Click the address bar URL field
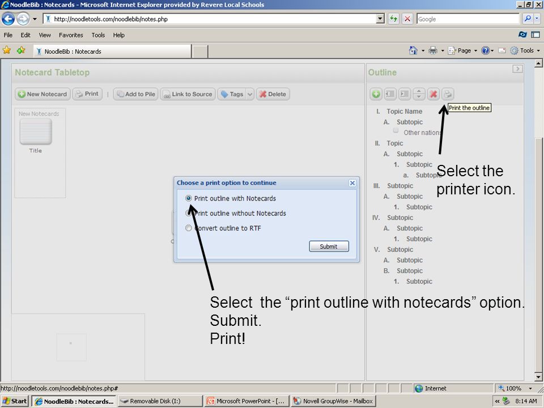 click(x=210, y=19)
